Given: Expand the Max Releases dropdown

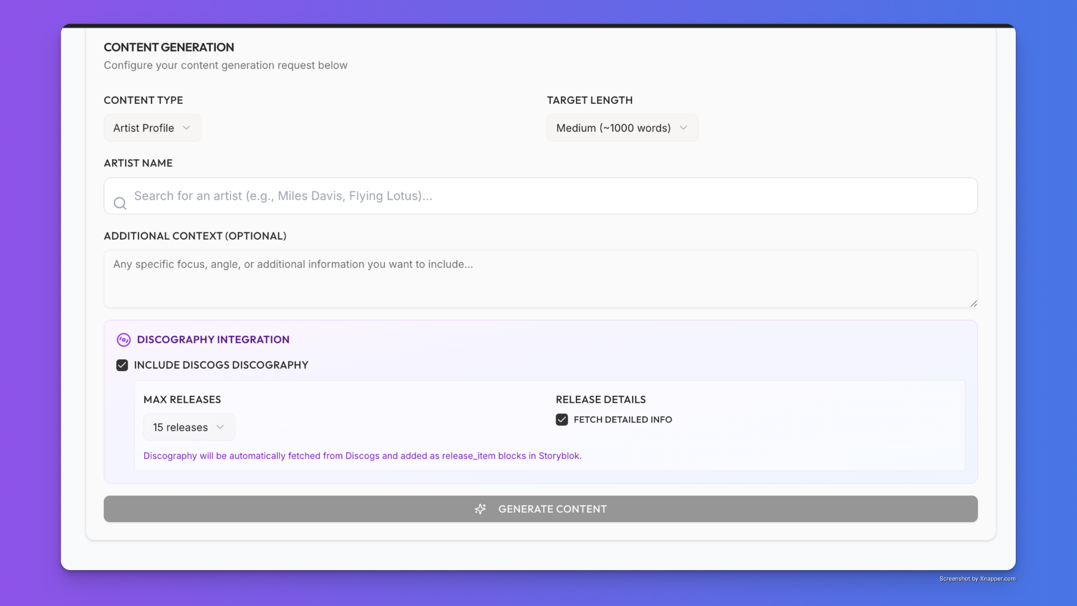Looking at the screenshot, I should (181, 428).
